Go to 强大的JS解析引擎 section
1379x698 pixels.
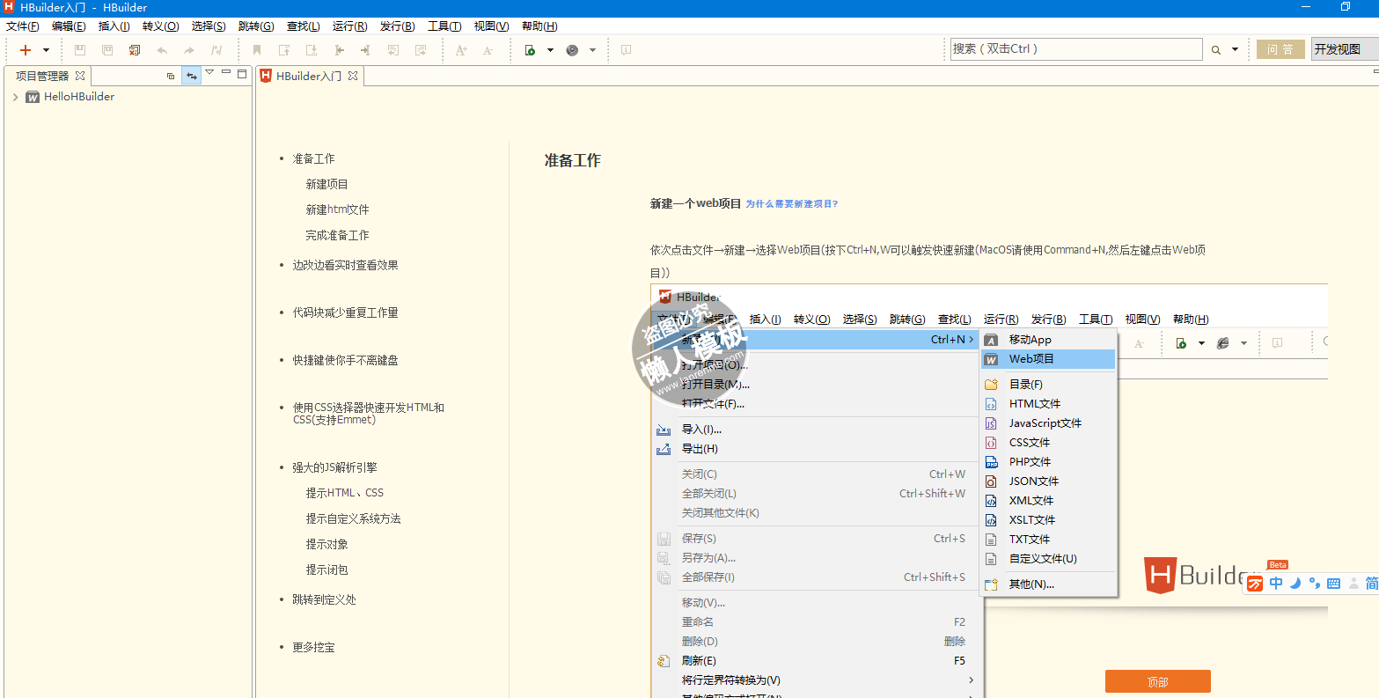[x=335, y=467]
